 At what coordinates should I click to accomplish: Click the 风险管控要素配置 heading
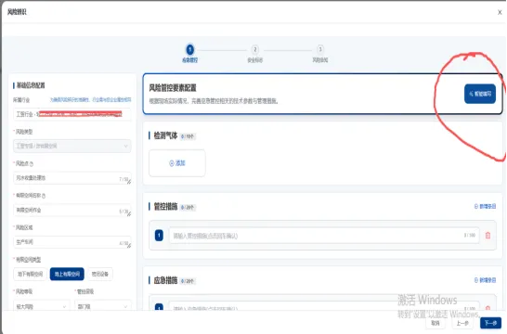coord(173,88)
